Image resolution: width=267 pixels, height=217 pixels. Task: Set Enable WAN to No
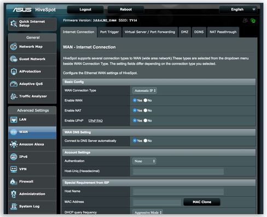tap(146, 100)
